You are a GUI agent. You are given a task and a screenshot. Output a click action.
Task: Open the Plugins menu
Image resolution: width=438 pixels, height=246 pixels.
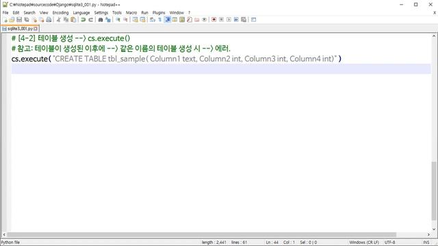[x=159, y=13]
